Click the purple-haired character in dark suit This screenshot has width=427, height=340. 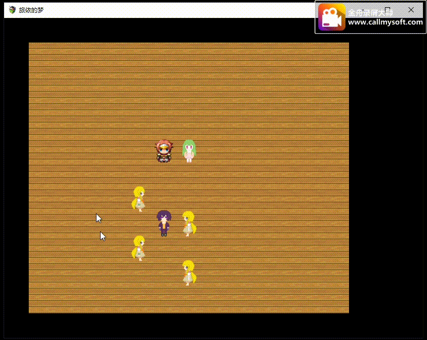[x=164, y=223]
